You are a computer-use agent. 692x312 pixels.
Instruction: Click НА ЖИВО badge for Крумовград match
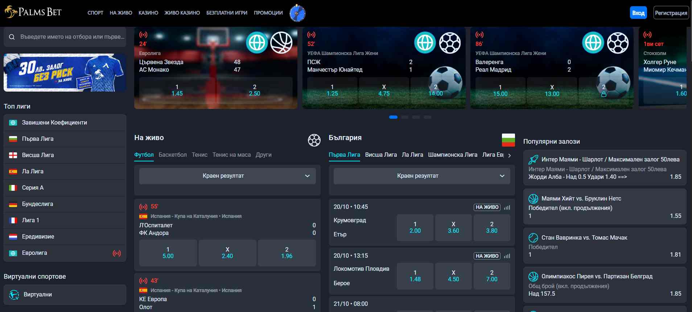[x=487, y=207]
